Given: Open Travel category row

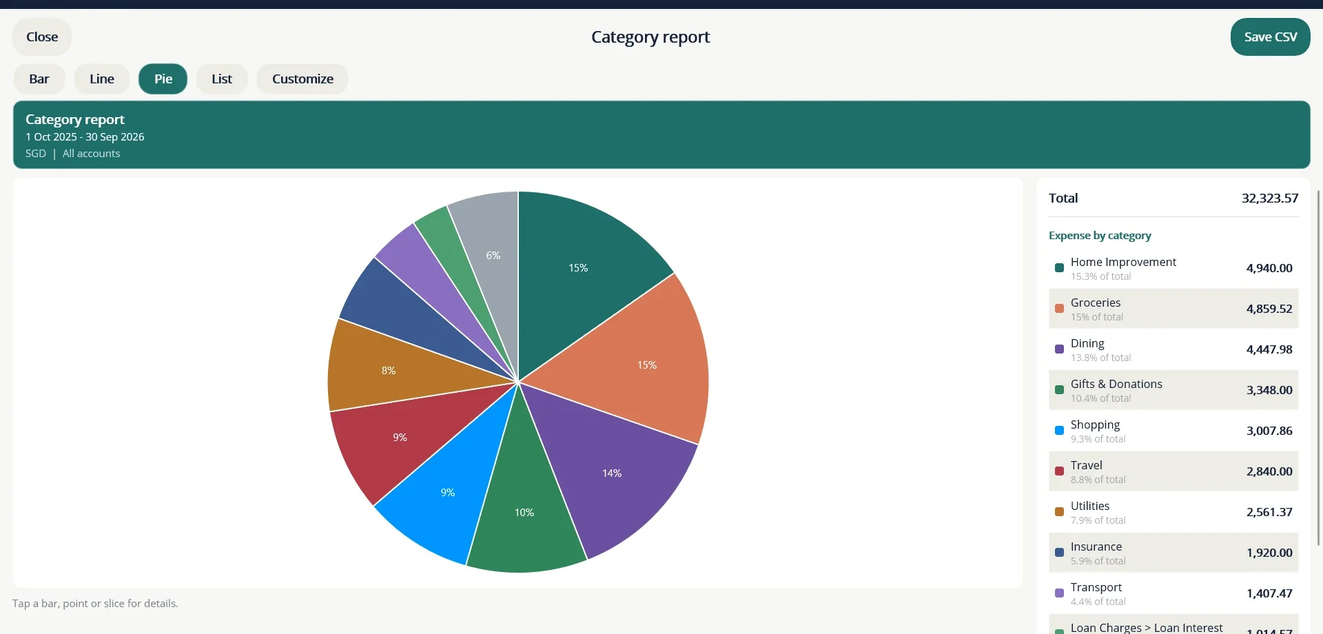Looking at the screenshot, I should 1173,471.
